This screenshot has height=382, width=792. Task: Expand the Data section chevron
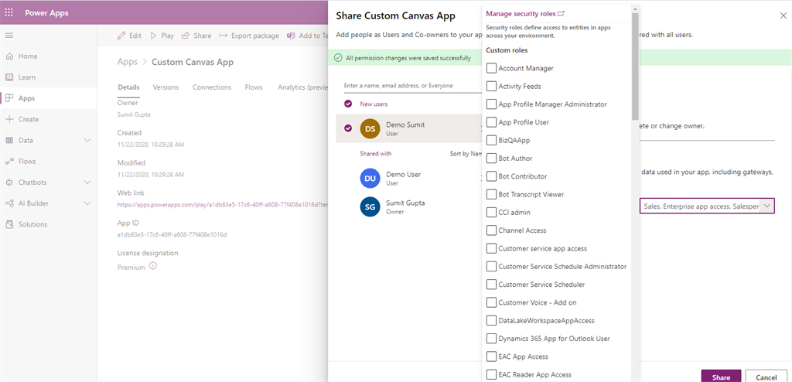click(x=87, y=141)
